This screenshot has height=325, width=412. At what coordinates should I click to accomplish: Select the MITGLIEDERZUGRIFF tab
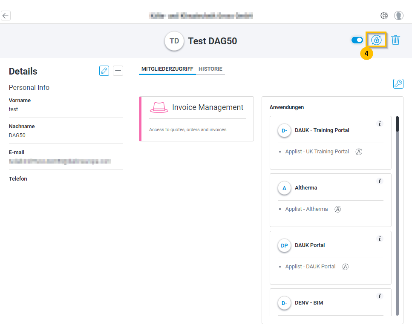(x=167, y=69)
